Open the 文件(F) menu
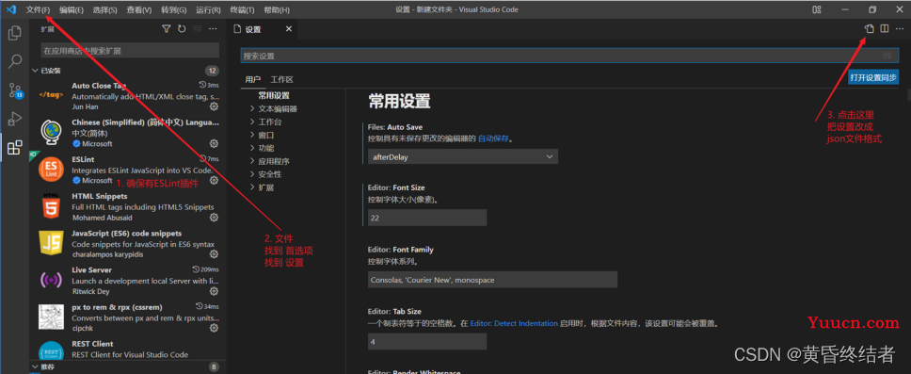The height and width of the screenshot is (374, 911). pyautogui.click(x=38, y=9)
